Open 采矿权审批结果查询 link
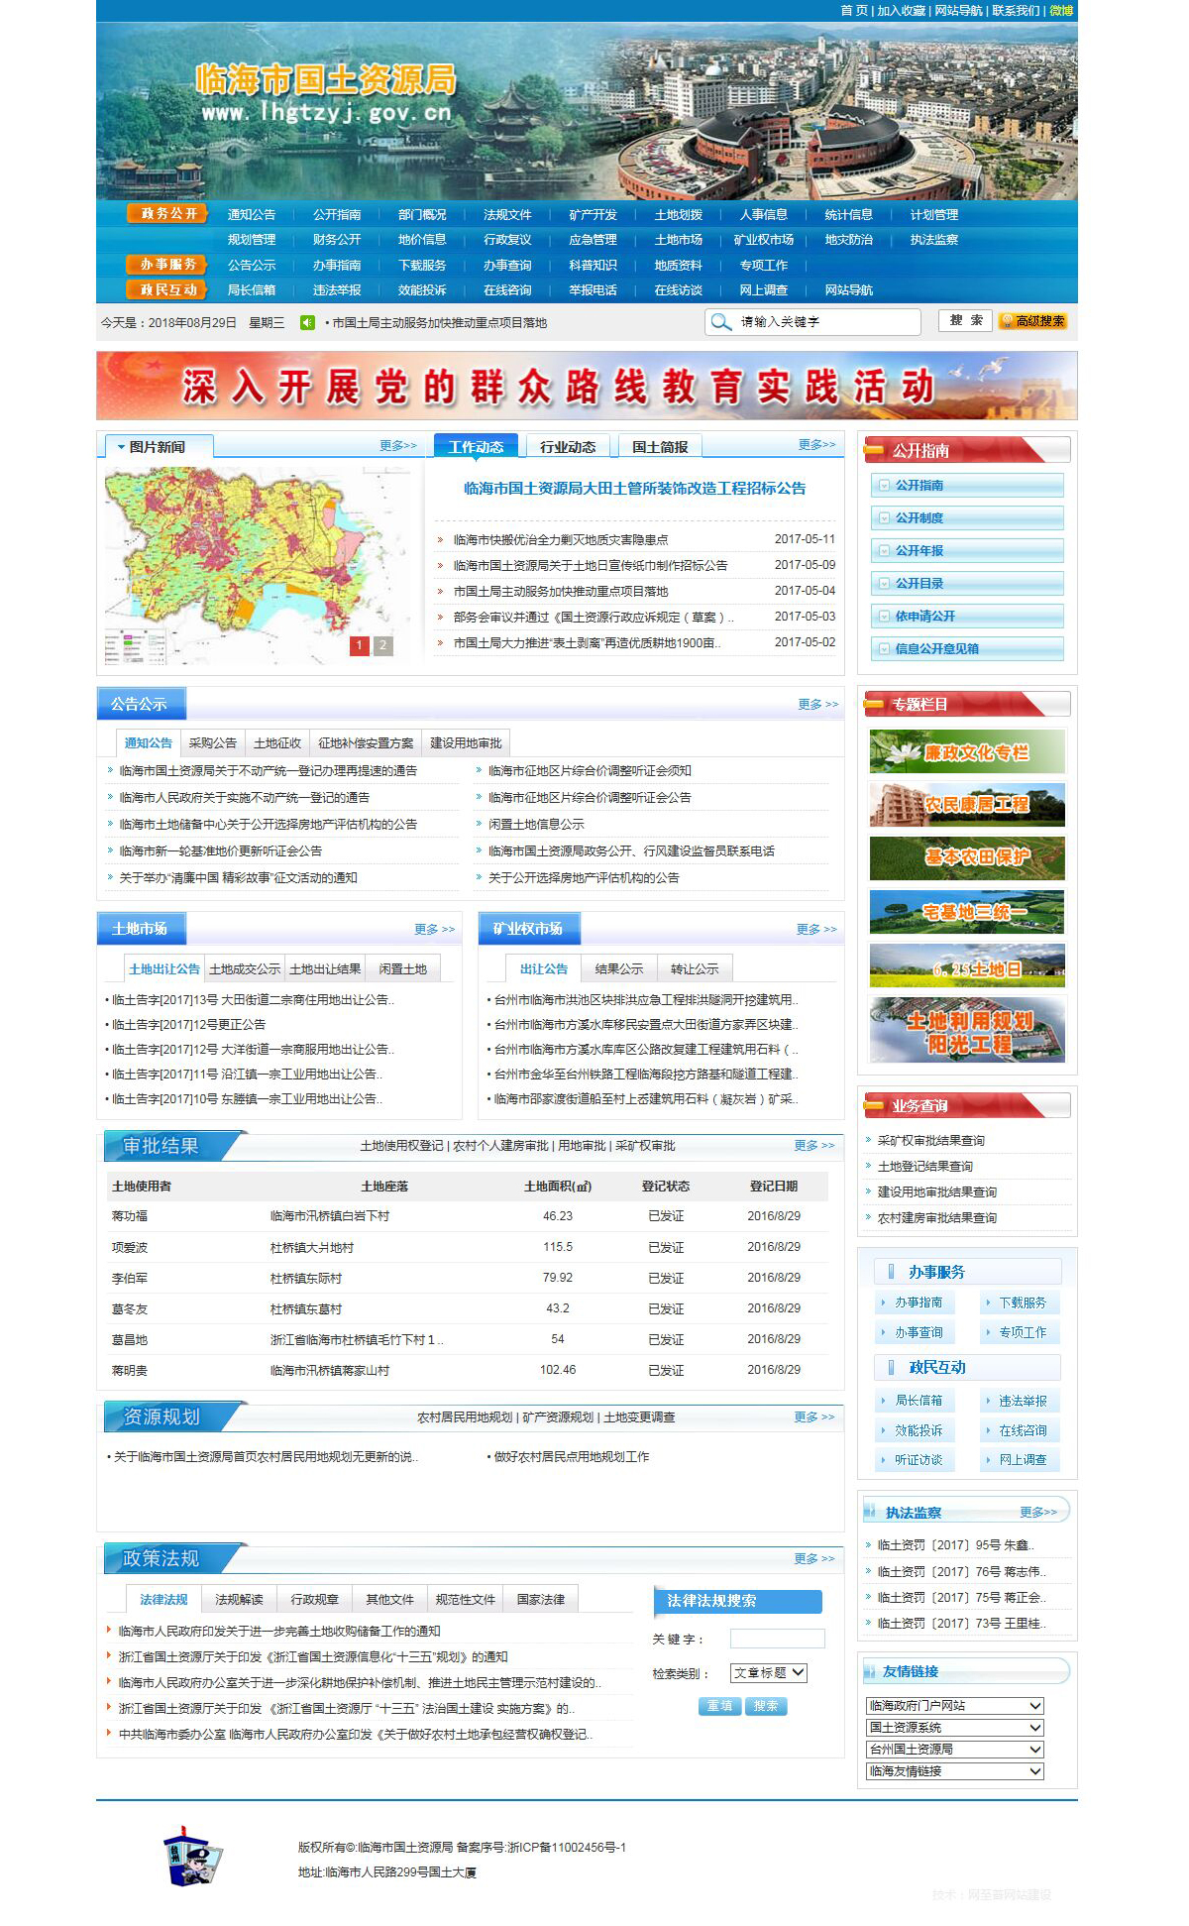Viewport: 1189px width, 1926px height. [930, 1141]
